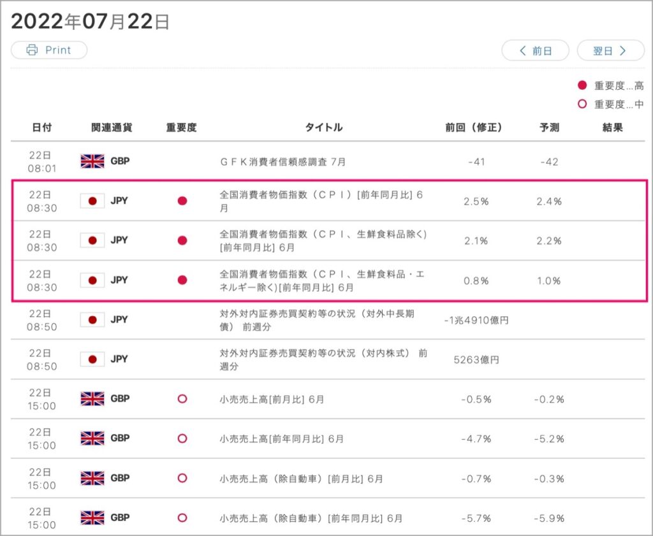The width and height of the screenshot is (653, 536).
Task: Go to next day with 翌日 button
Action: click(x=610, y=51)
